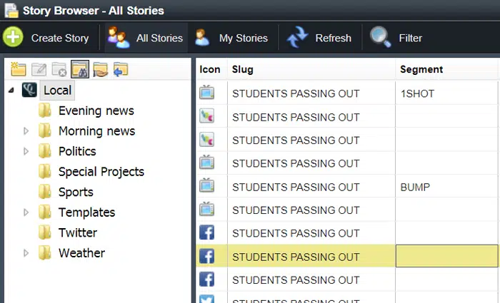This screenshot has width=500, height=303.
Task: Click the folder search binoculars icon
Action: tap(80, 69)
